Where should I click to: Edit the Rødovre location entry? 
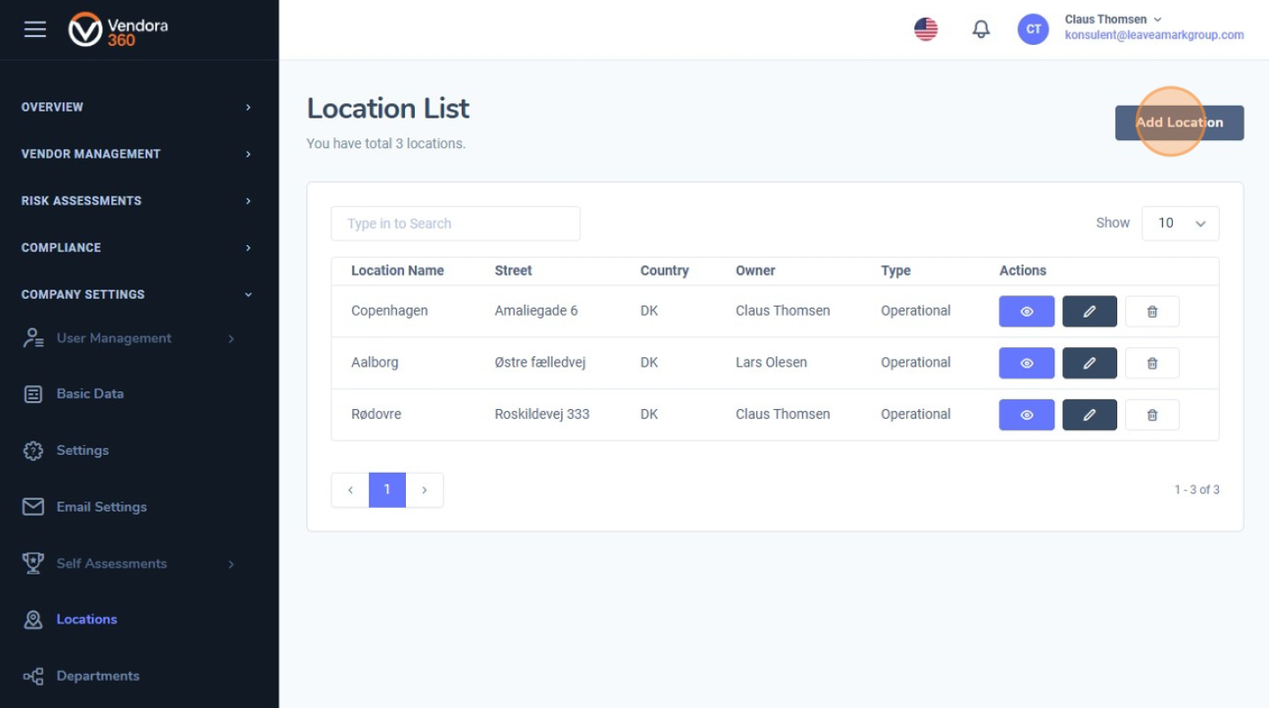click(x=1089, y=415)
